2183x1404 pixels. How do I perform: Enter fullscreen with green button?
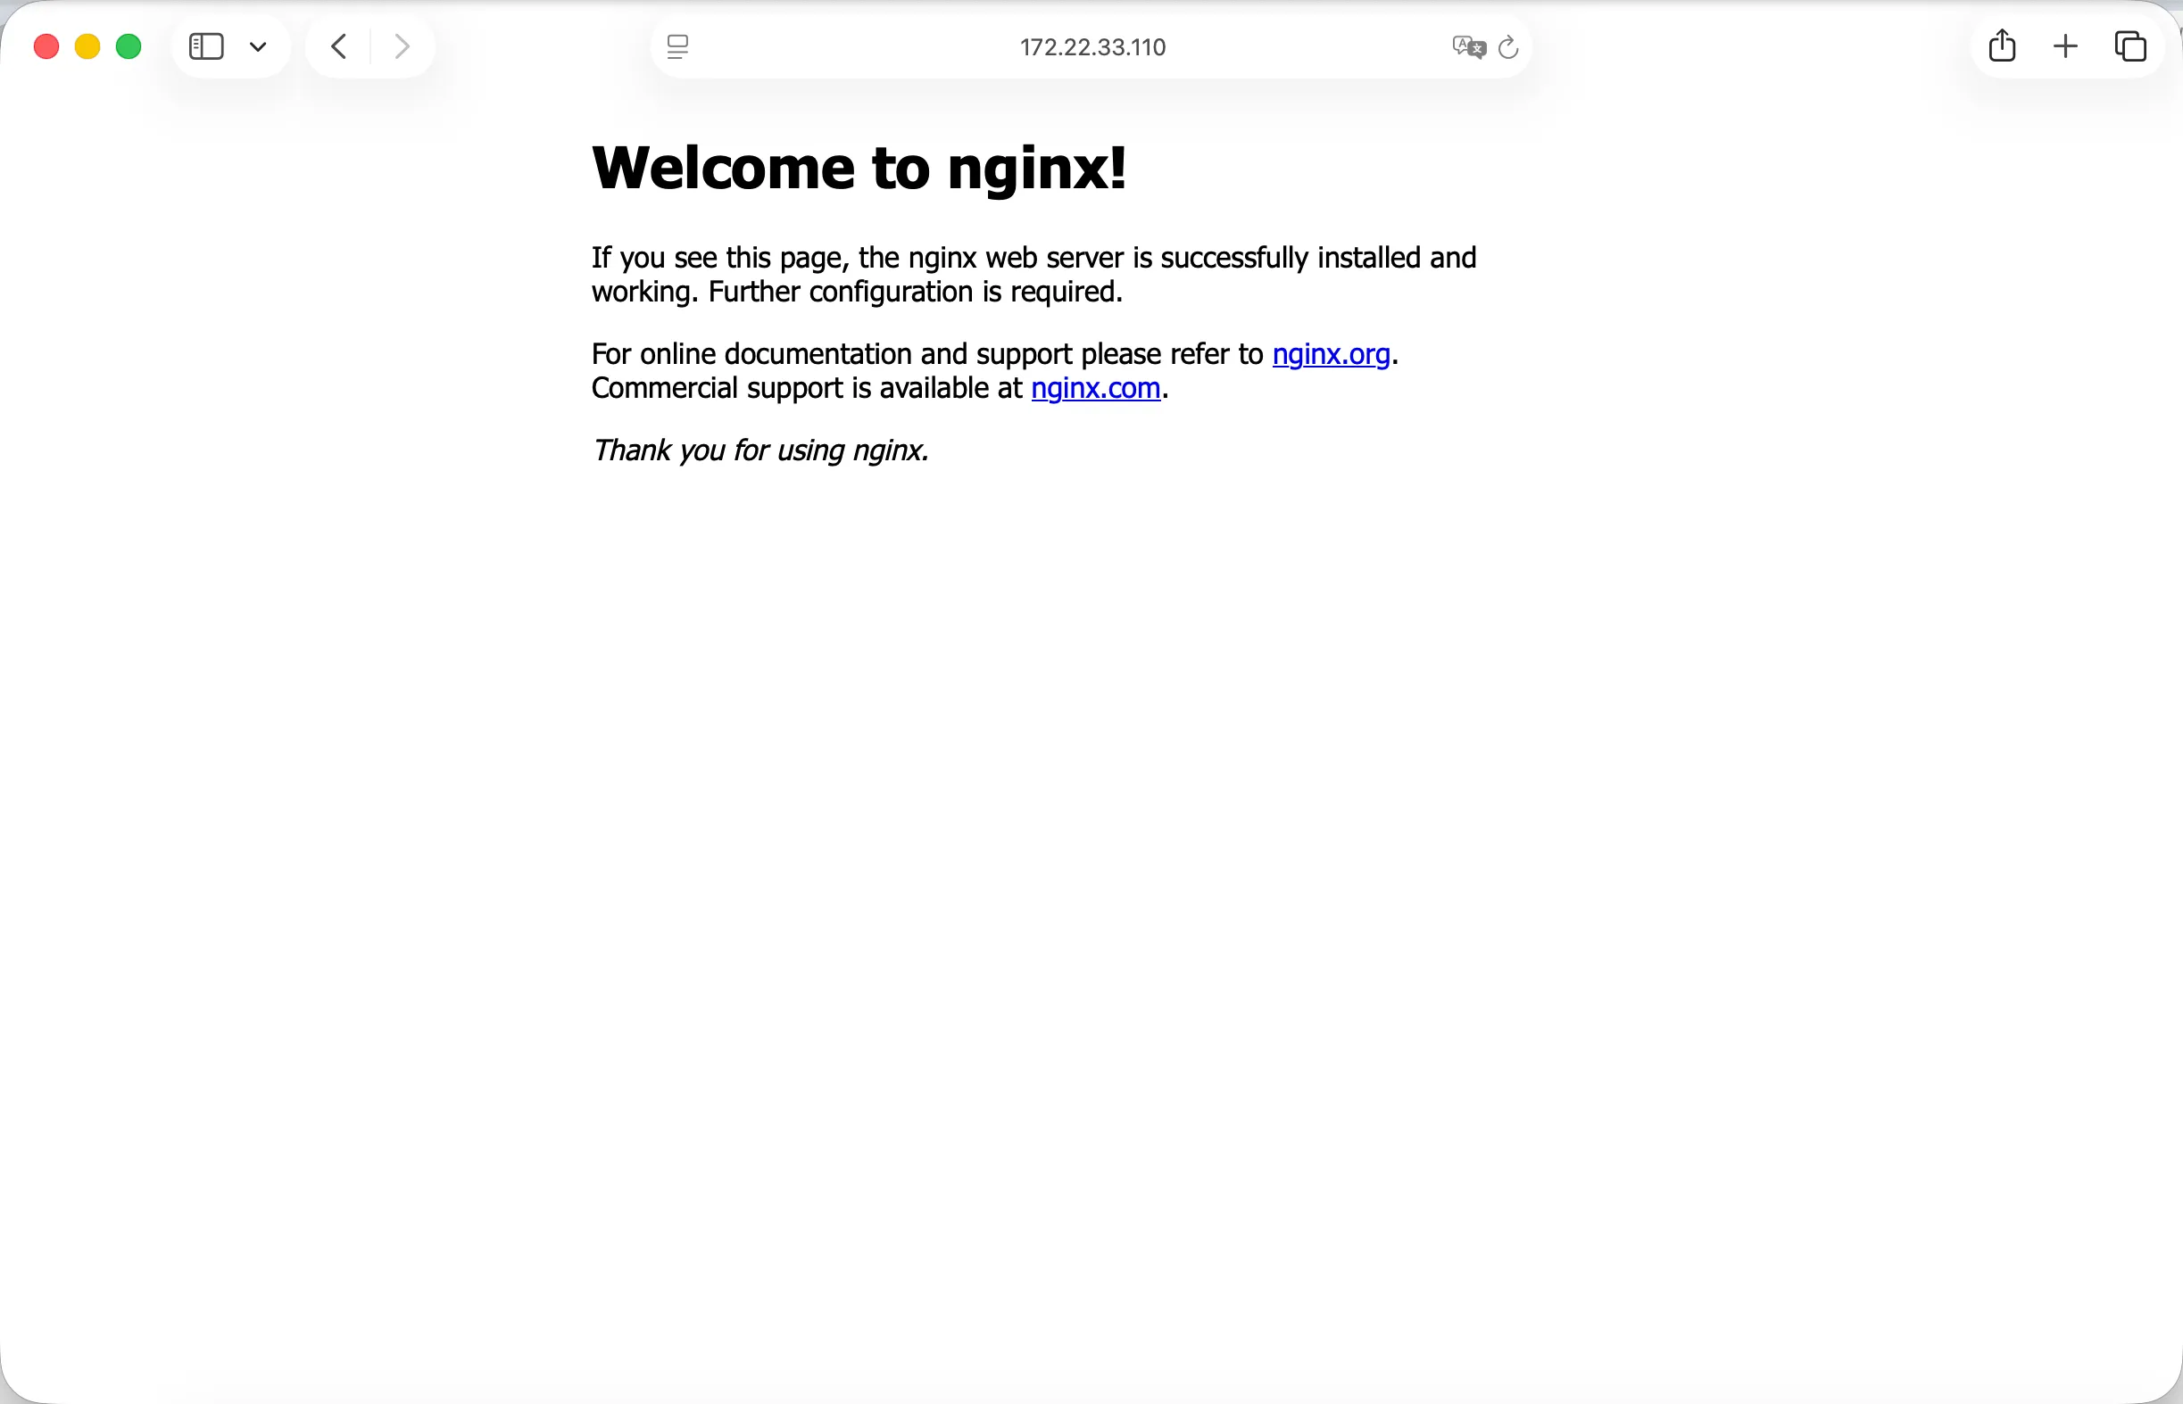tap(129, 46)
